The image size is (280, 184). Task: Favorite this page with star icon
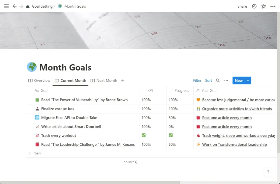coord(264,6)
